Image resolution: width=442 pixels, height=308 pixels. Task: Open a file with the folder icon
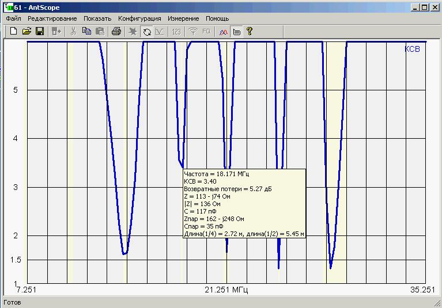coord(27,32)
